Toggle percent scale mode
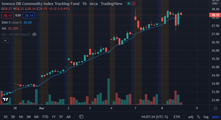Screen dimensions: 221x120 tap(198, 117)
